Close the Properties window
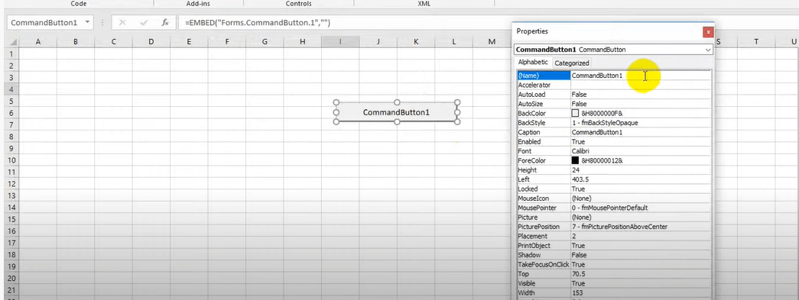The width and height of the screenshot is (799, 300). (x=708, y=32)
